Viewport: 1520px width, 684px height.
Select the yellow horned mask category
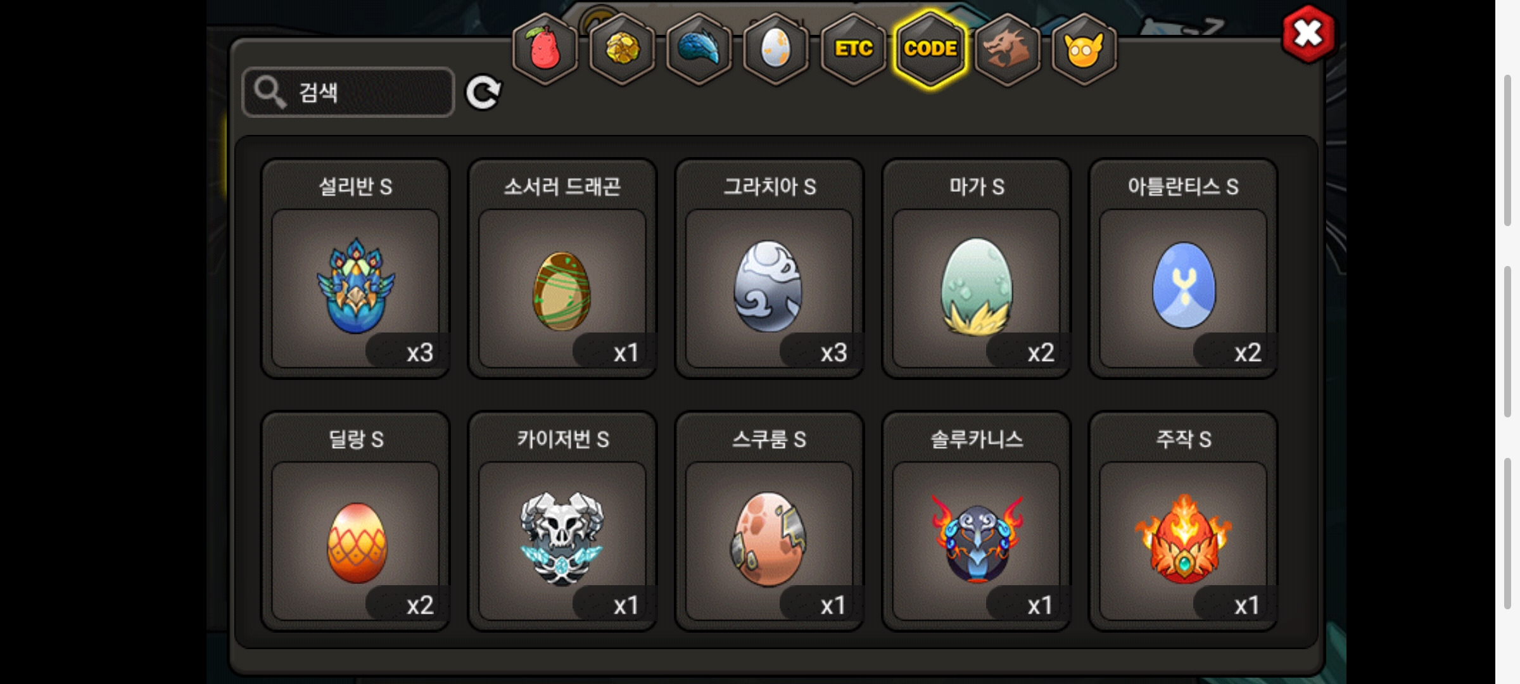1084,49
